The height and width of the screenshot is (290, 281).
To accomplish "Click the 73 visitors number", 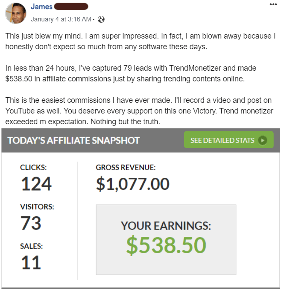I will 31,223.
